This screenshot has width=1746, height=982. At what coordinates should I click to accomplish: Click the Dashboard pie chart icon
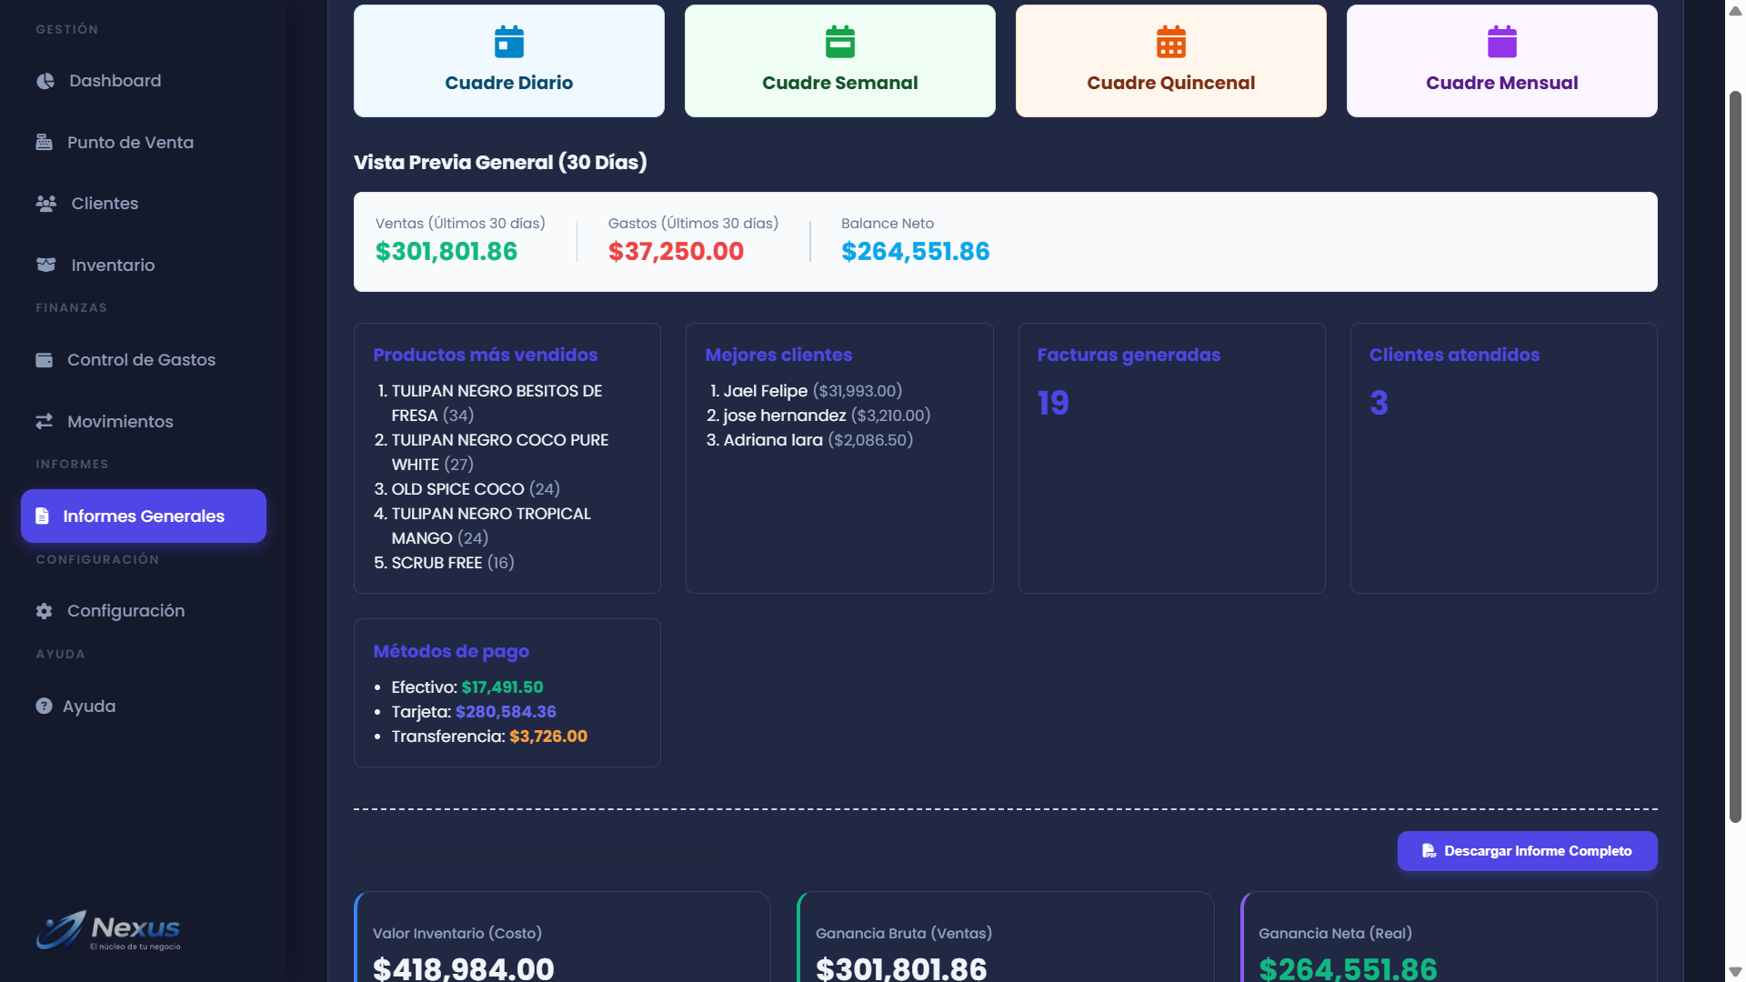pos(45,81)
